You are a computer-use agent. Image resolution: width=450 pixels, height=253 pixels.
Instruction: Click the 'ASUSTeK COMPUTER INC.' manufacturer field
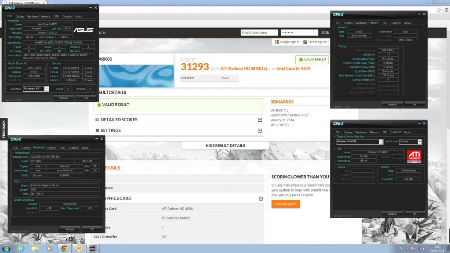pyautogui.click(x=65, y=157)
